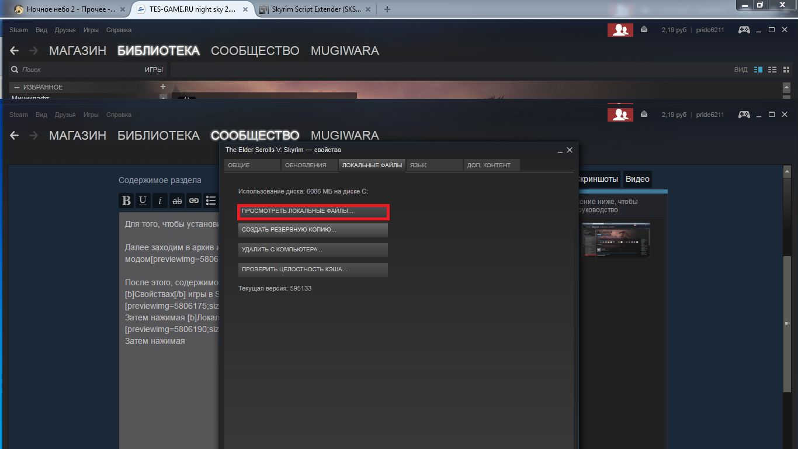Screen dimensions: 798x449
Task: Go back with arrow in front Steam window
Action: 15,136
